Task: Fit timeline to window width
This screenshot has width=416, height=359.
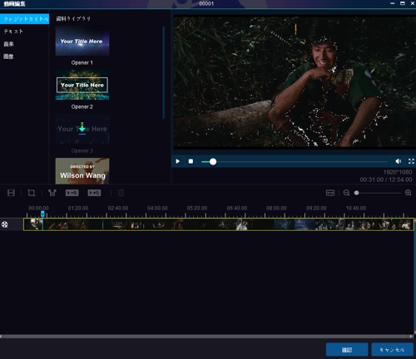Action: [330, 193]
